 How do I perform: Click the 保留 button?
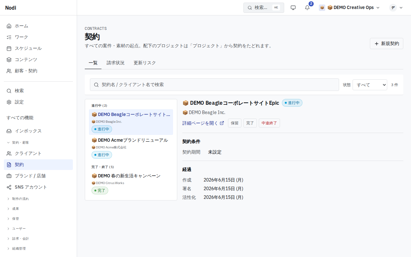point(235,123)
